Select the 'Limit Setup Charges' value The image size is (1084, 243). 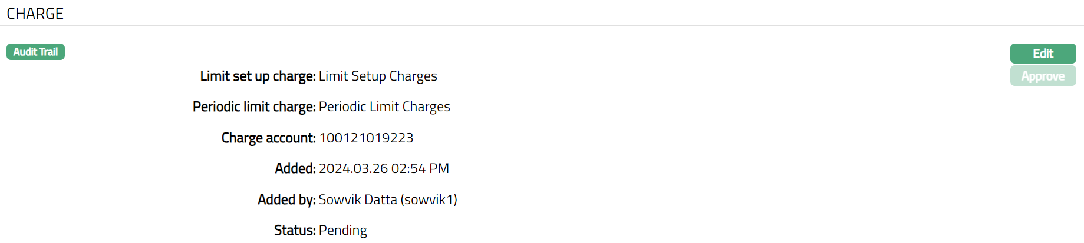(x=378, y=76)
